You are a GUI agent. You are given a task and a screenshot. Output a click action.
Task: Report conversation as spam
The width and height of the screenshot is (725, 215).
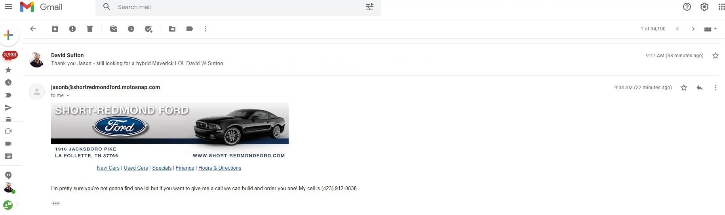(x=72, y=29)
